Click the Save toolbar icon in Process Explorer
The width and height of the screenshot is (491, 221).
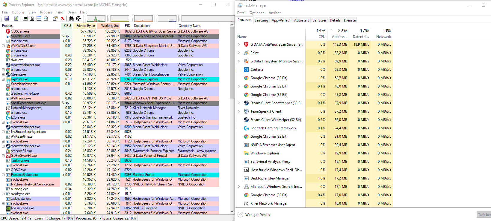coord(7,19)
